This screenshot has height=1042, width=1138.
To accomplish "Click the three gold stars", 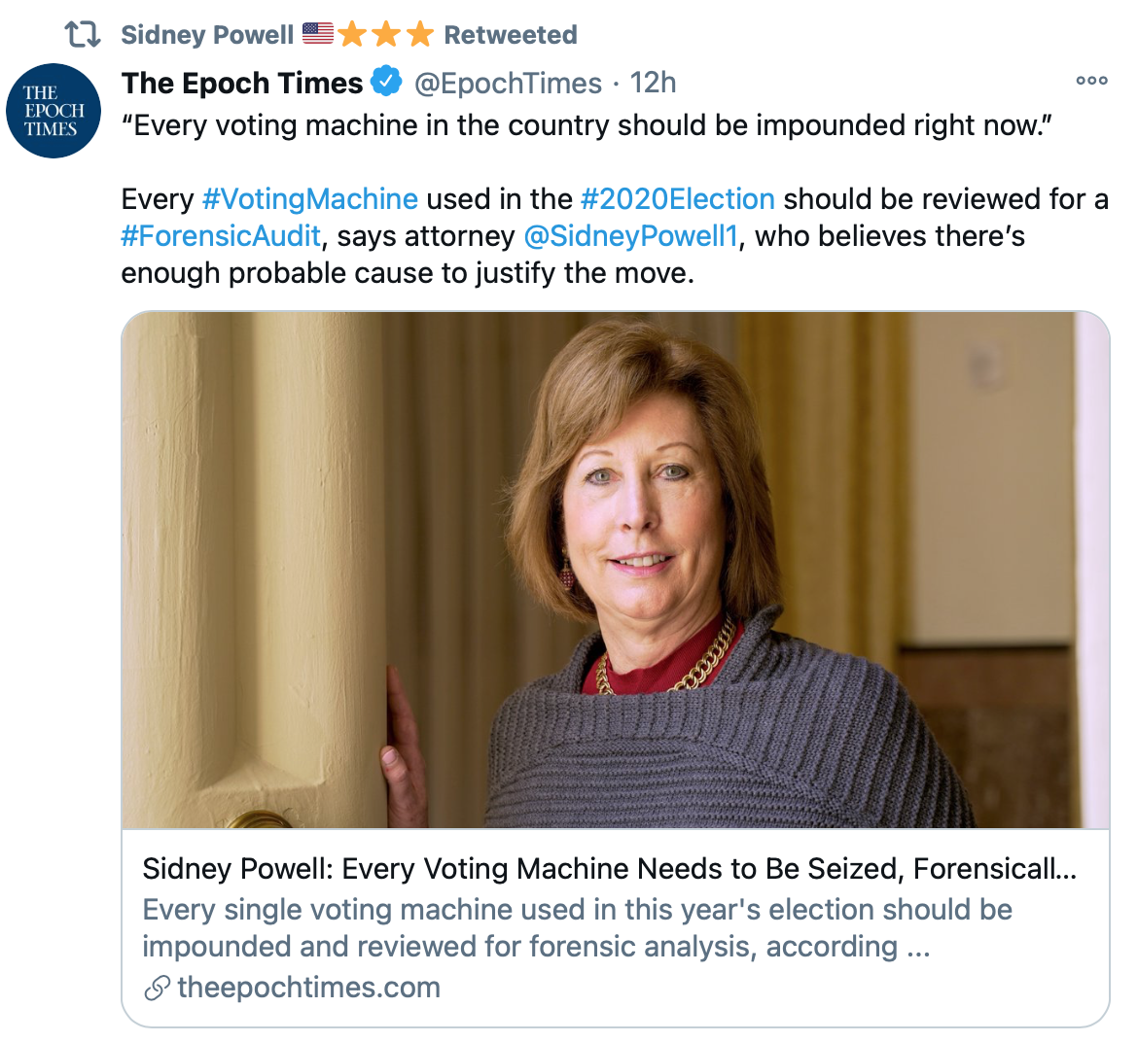I will tap(386, 35).
